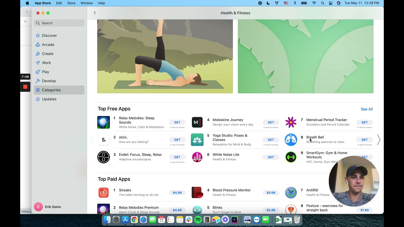
Task: Open the AntiRSI app title
Action: pos(312,190)
